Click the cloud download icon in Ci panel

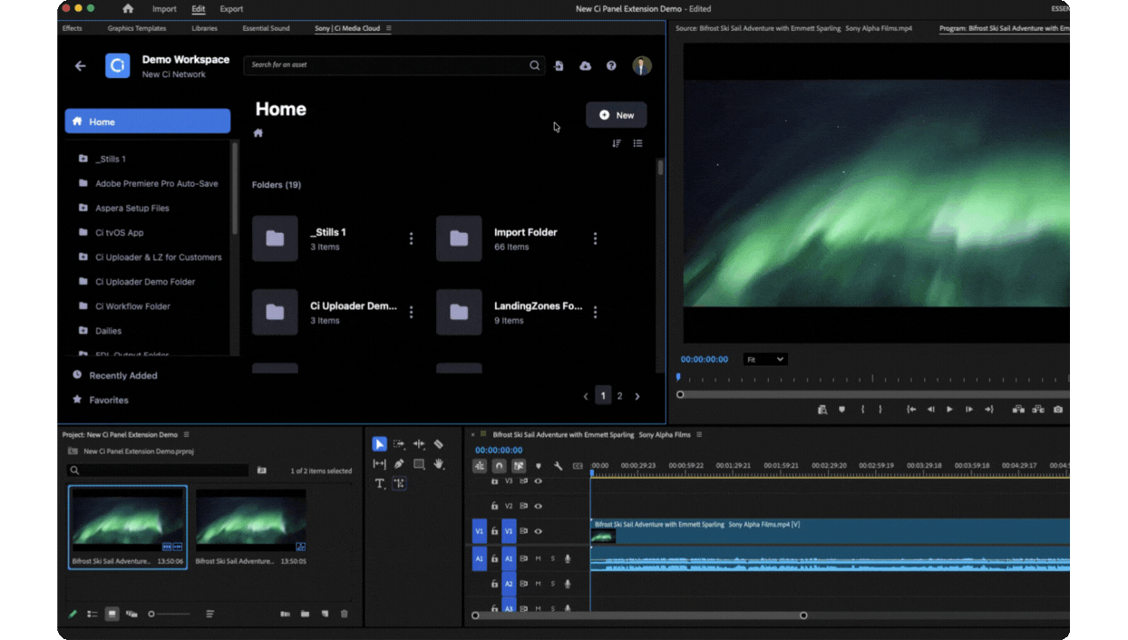click(585, 66)
